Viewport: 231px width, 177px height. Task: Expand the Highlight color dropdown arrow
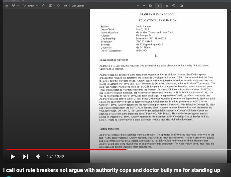click(18, 5)
